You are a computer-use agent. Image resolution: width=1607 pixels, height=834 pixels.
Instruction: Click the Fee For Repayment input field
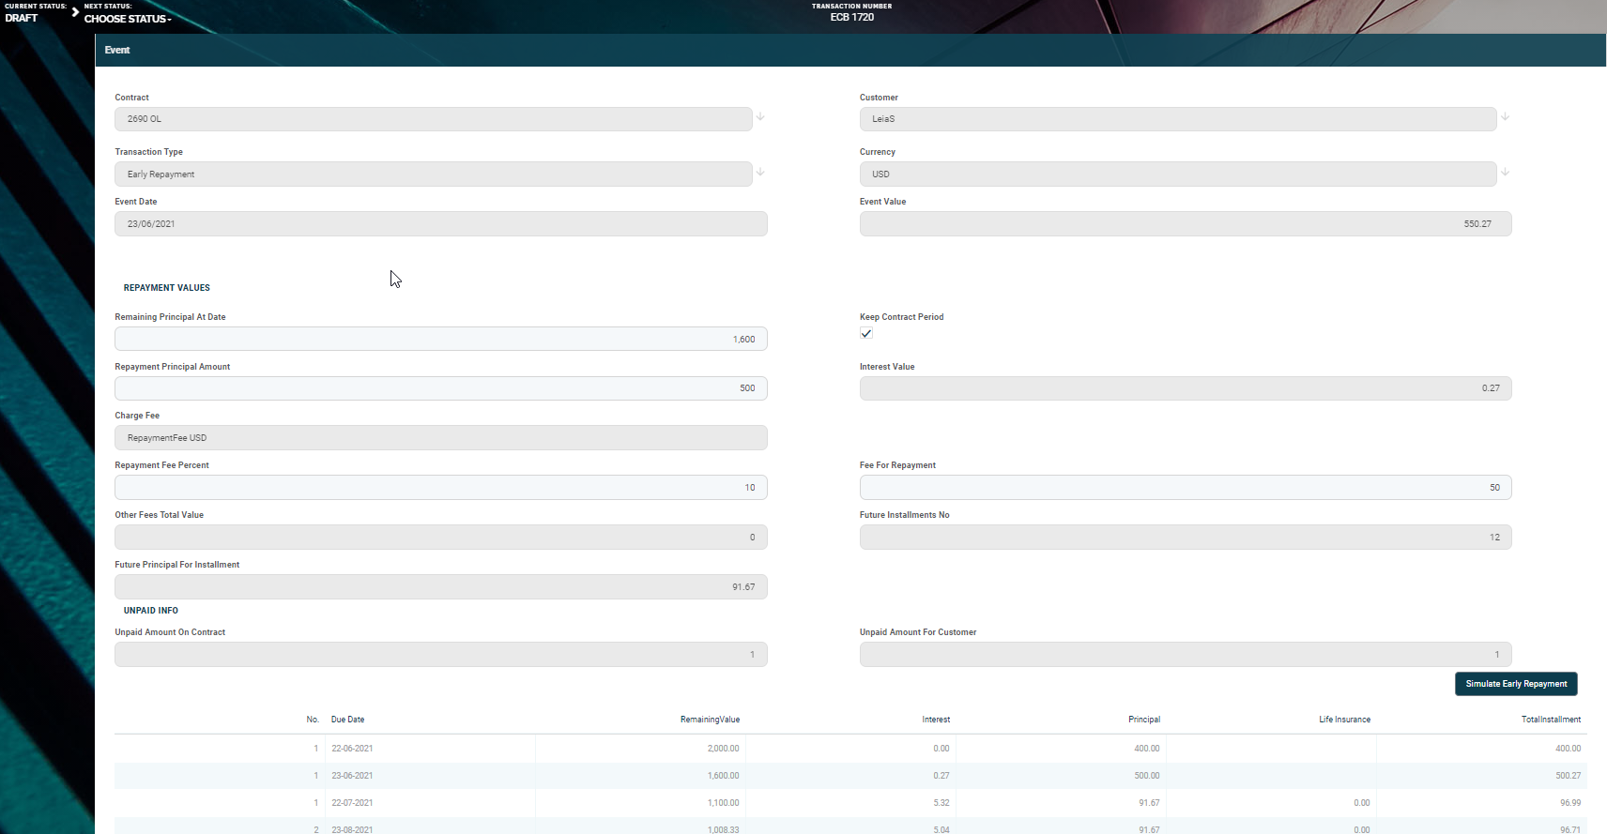click(x=1185, y=488)
